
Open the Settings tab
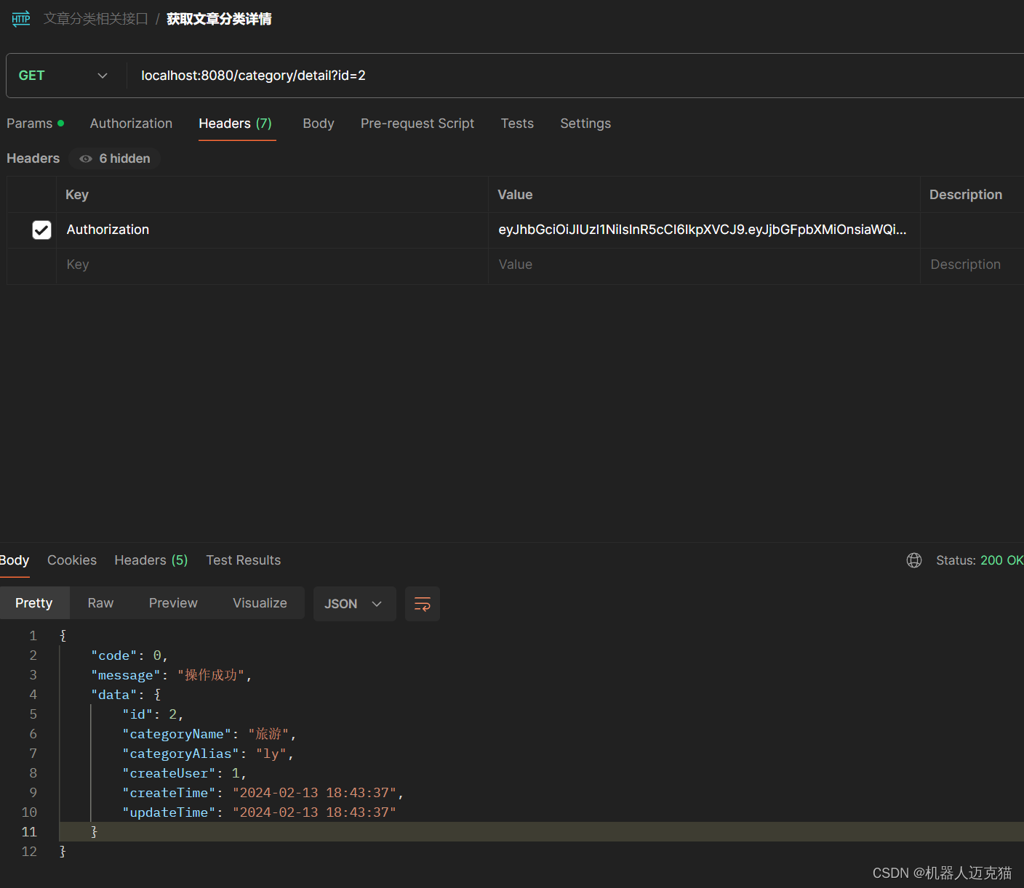tap(585, 124)
